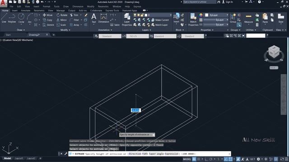Click the Mirror tool
Image resolution: width=289 pixels, height=162 pixels.
click(x=62, y=20)
